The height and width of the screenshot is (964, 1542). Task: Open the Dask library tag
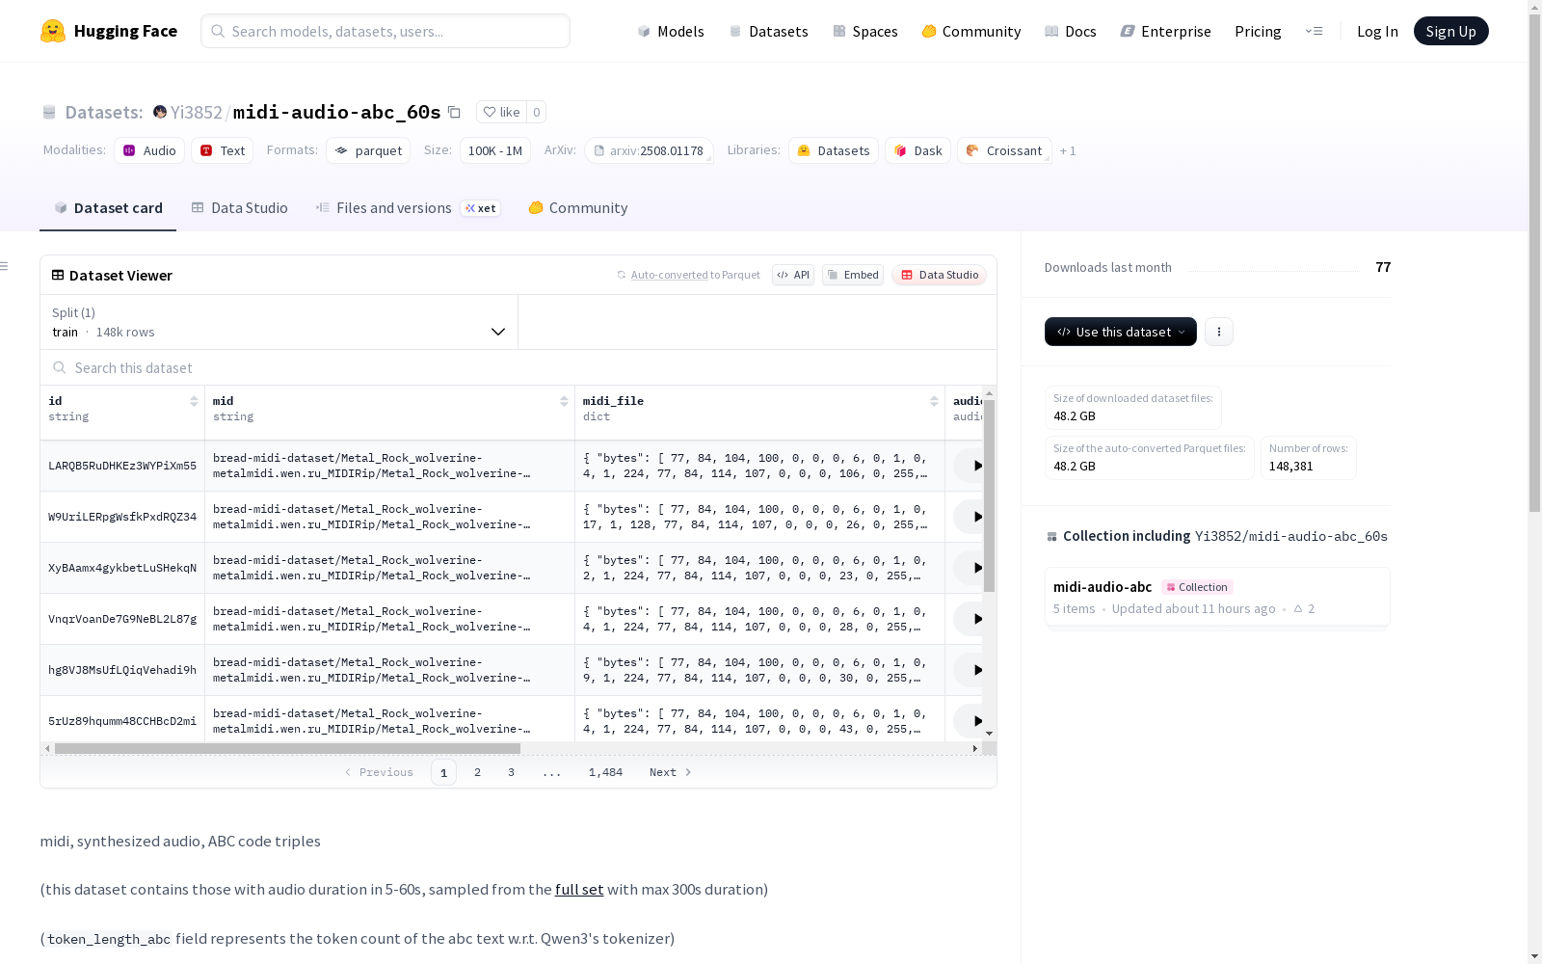coord(917,150)
